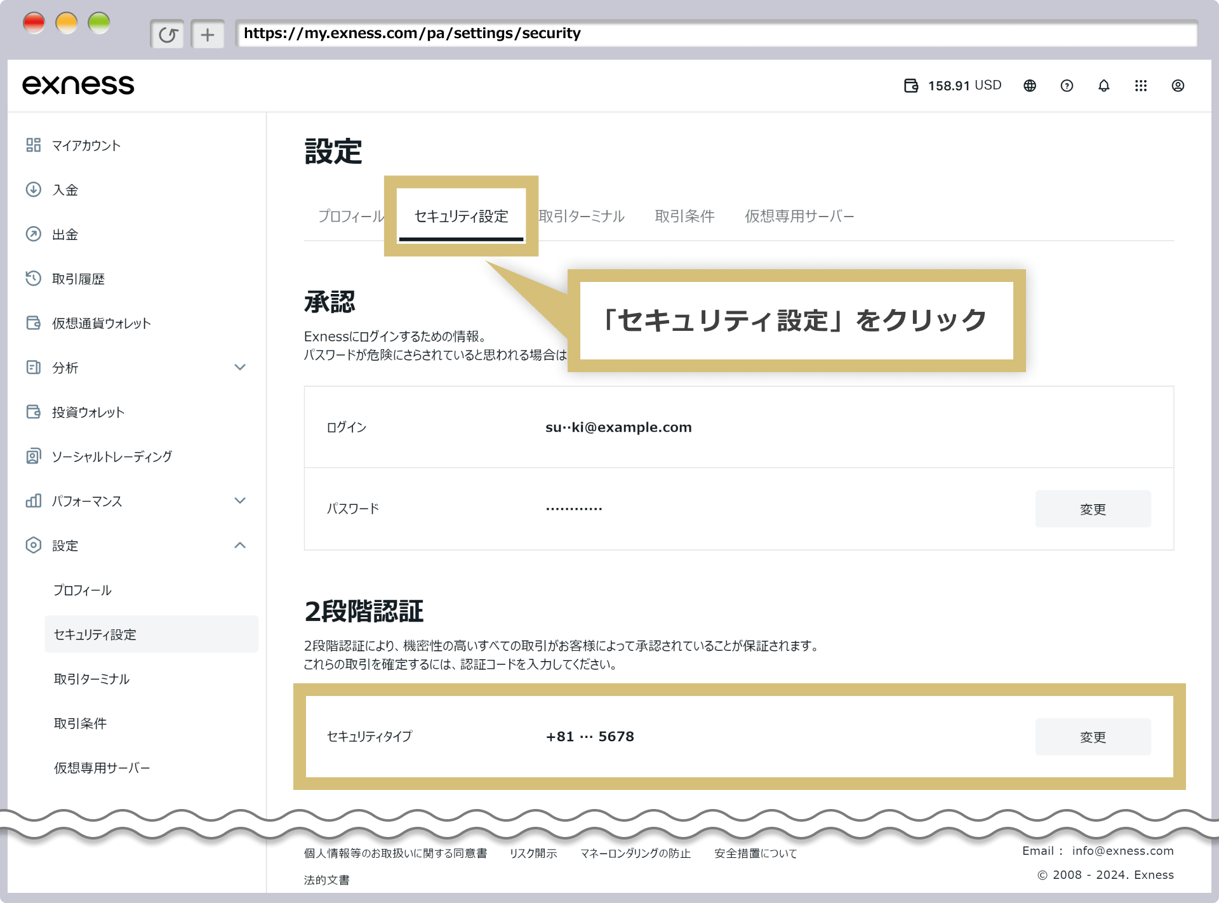Image resolution: width=1219 pixels, height=903 pixels.
Task: Open a new tab with plus button
Action: (x=208, y=34)
